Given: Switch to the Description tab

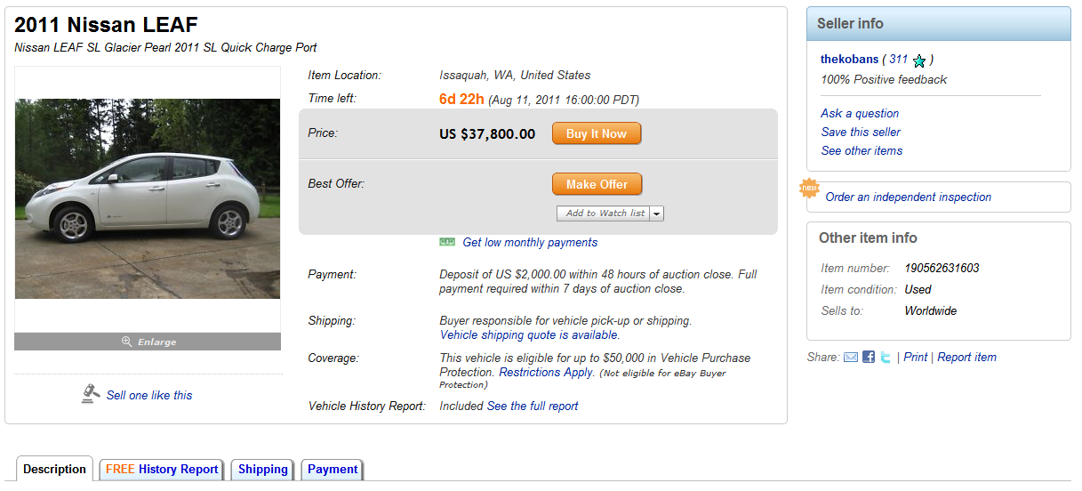Looking at the screenshot, I should (54, 470).
